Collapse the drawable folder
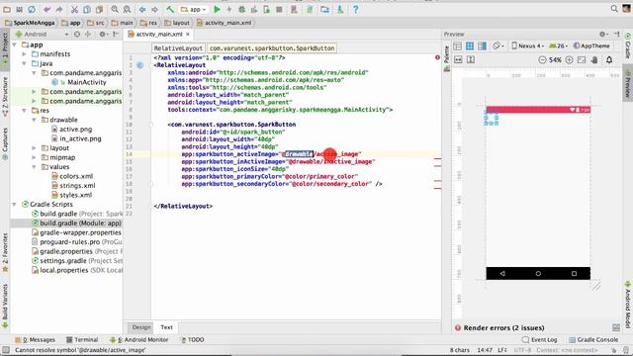This screenshot has height=356, width=633. point(34,120)
